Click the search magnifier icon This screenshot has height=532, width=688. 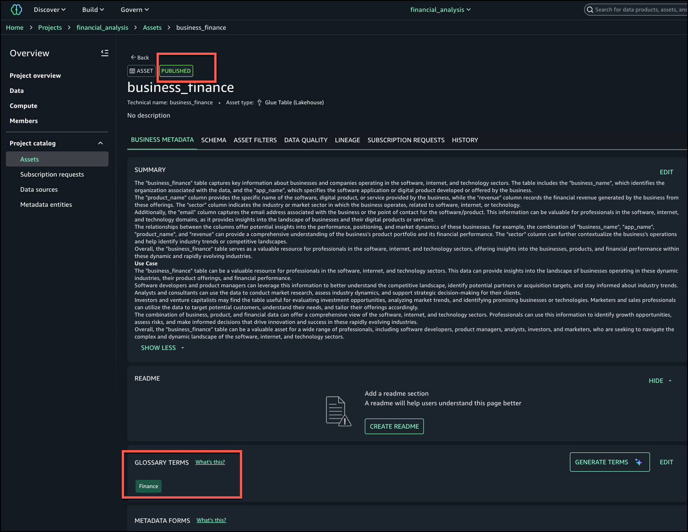pyautogui.click(x=590, y=10)
